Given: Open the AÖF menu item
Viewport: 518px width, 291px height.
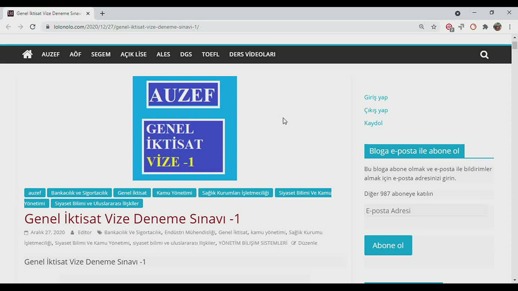Looking at the screenshot, I should tap(75, 54).
